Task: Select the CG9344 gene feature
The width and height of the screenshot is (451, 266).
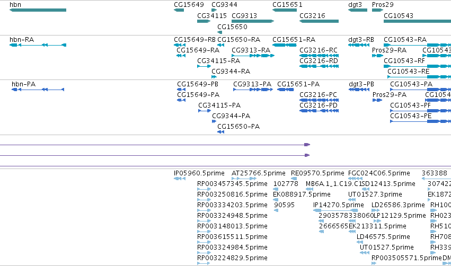Action: coord(214,10)
